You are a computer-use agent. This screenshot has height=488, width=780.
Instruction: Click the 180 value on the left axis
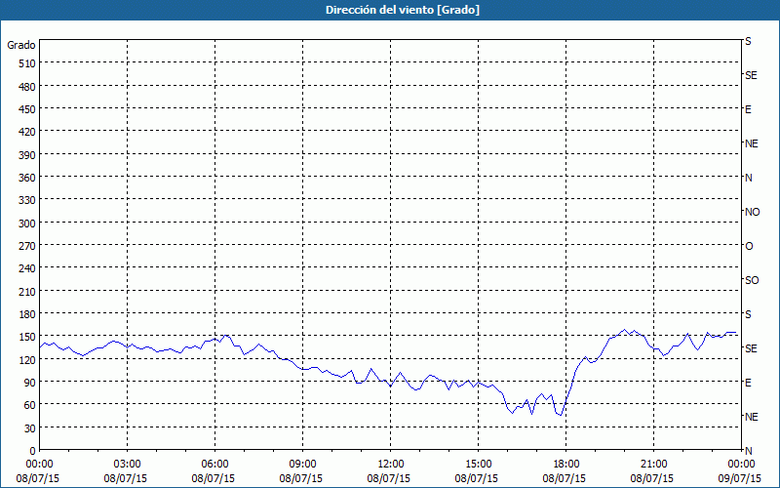click(27, 314)
